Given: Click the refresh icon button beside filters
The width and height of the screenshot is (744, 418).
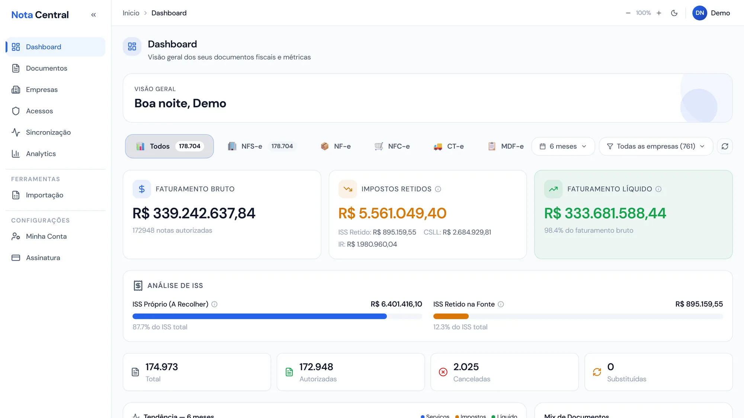Looking at the screenshot, I should (x=725, y=146).
